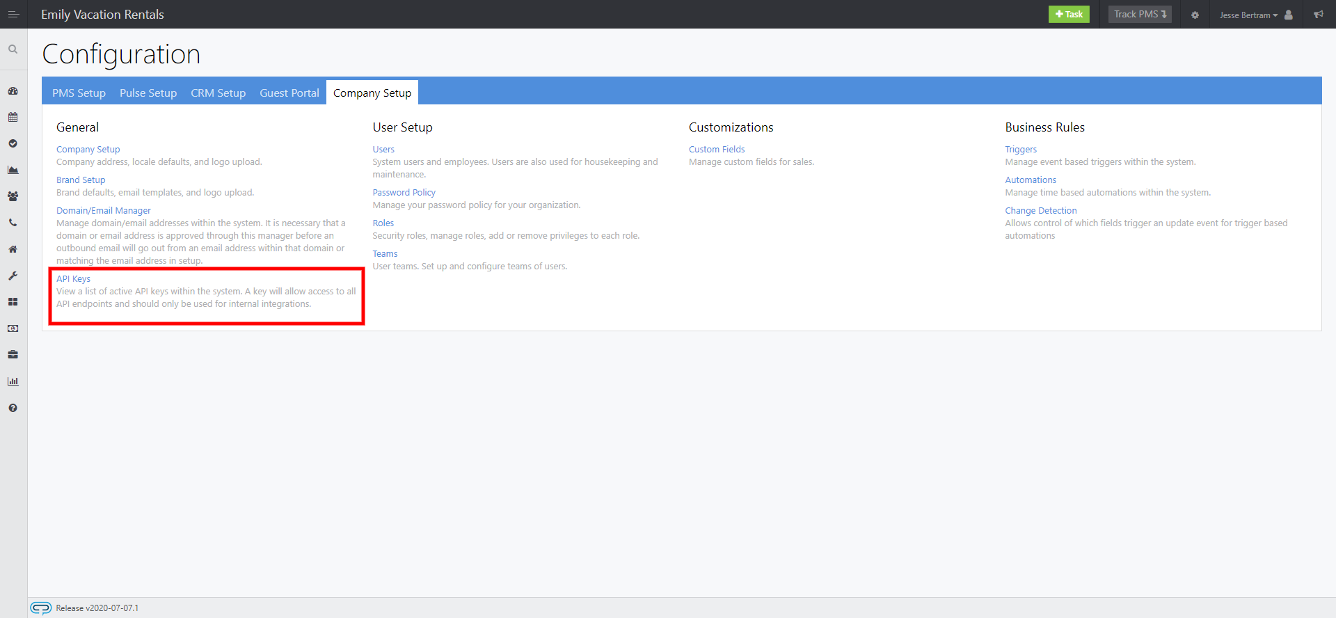This screenshot has height=618, width=1336.
Task: Click the user avatar icon
Action: pyautogui.click(x=1288, y=15)
